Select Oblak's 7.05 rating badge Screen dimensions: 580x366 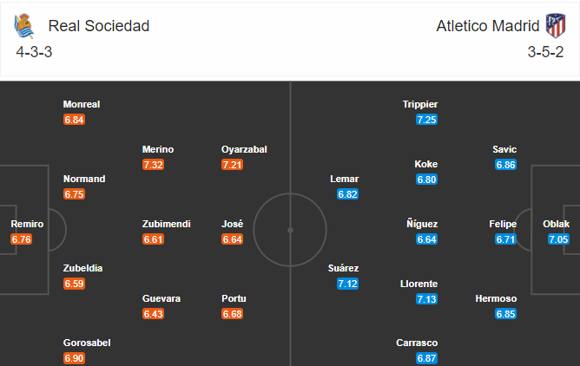coord(558,239)
